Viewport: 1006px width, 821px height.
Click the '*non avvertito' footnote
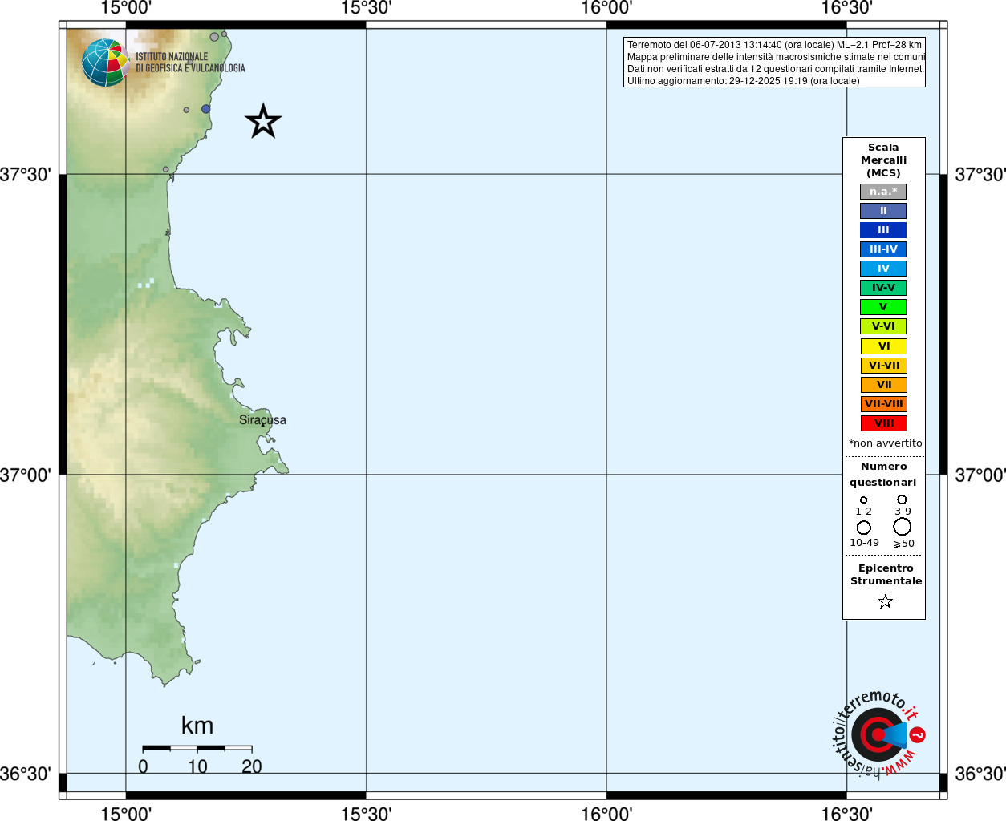point(886,443)
